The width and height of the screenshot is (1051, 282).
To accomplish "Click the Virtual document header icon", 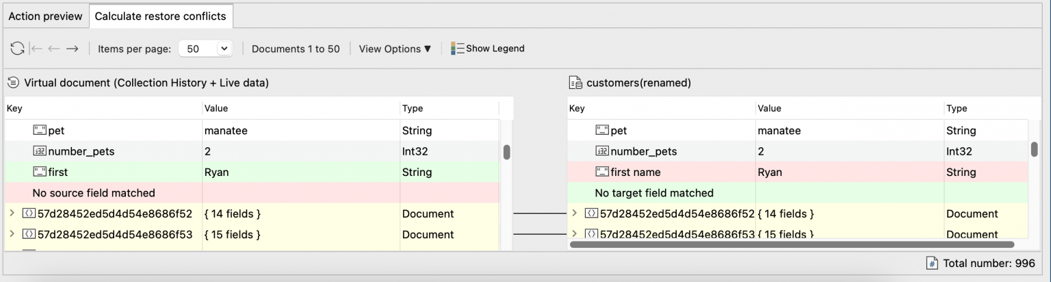I will pos(13,83).
